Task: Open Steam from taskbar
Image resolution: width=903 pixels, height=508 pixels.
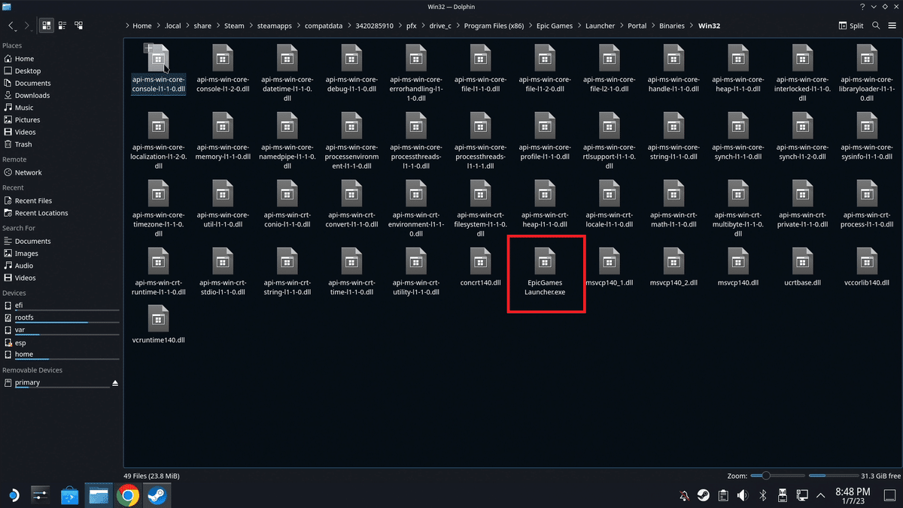Action: click(157, 494)
